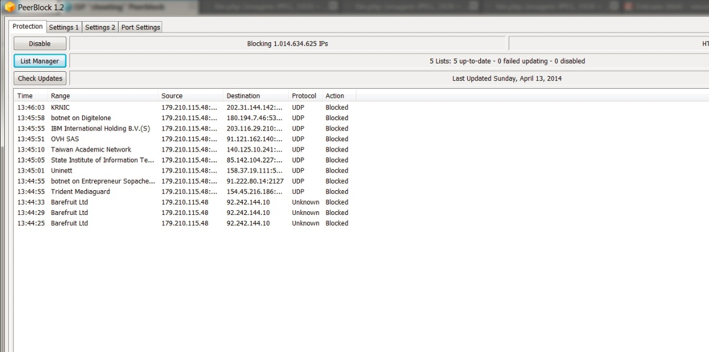This screenshot has height=352, width=709.
Task: Select the State Institute of Information row
Action: (x=185, y=160)
